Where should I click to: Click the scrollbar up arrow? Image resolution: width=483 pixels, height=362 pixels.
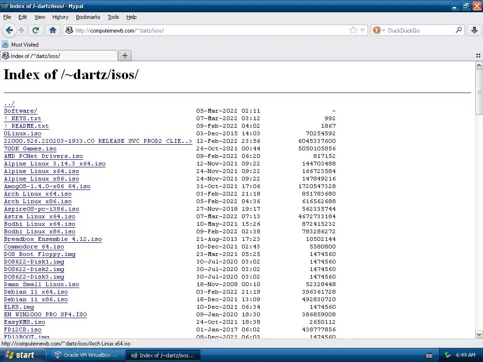pyautogui.click(x=479, y=65)
